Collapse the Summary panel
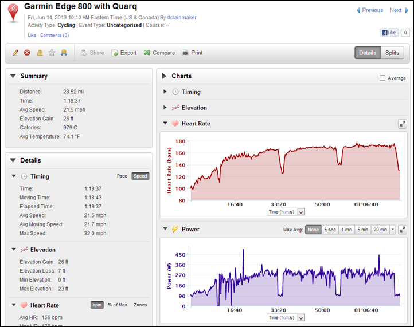This screenshot has width=414, height=327. click(13, 76)
